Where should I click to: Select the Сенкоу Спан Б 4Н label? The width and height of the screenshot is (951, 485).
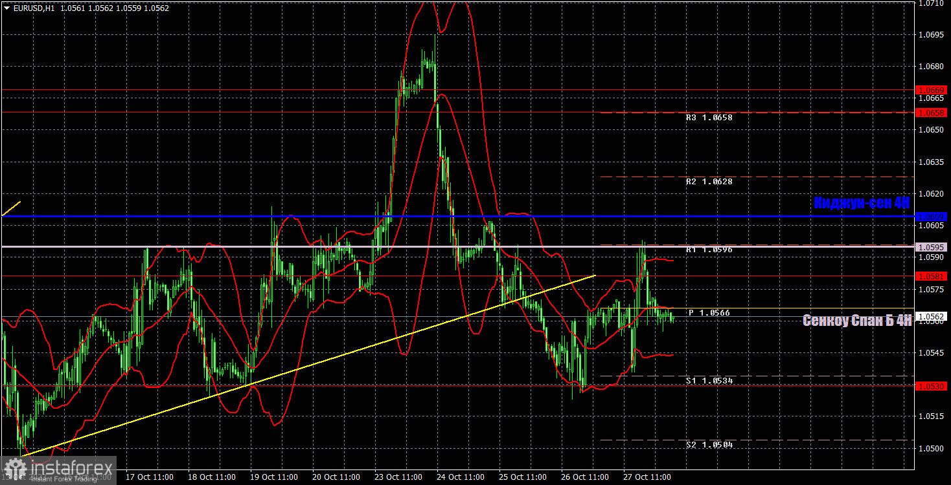[x=857, y=319]
